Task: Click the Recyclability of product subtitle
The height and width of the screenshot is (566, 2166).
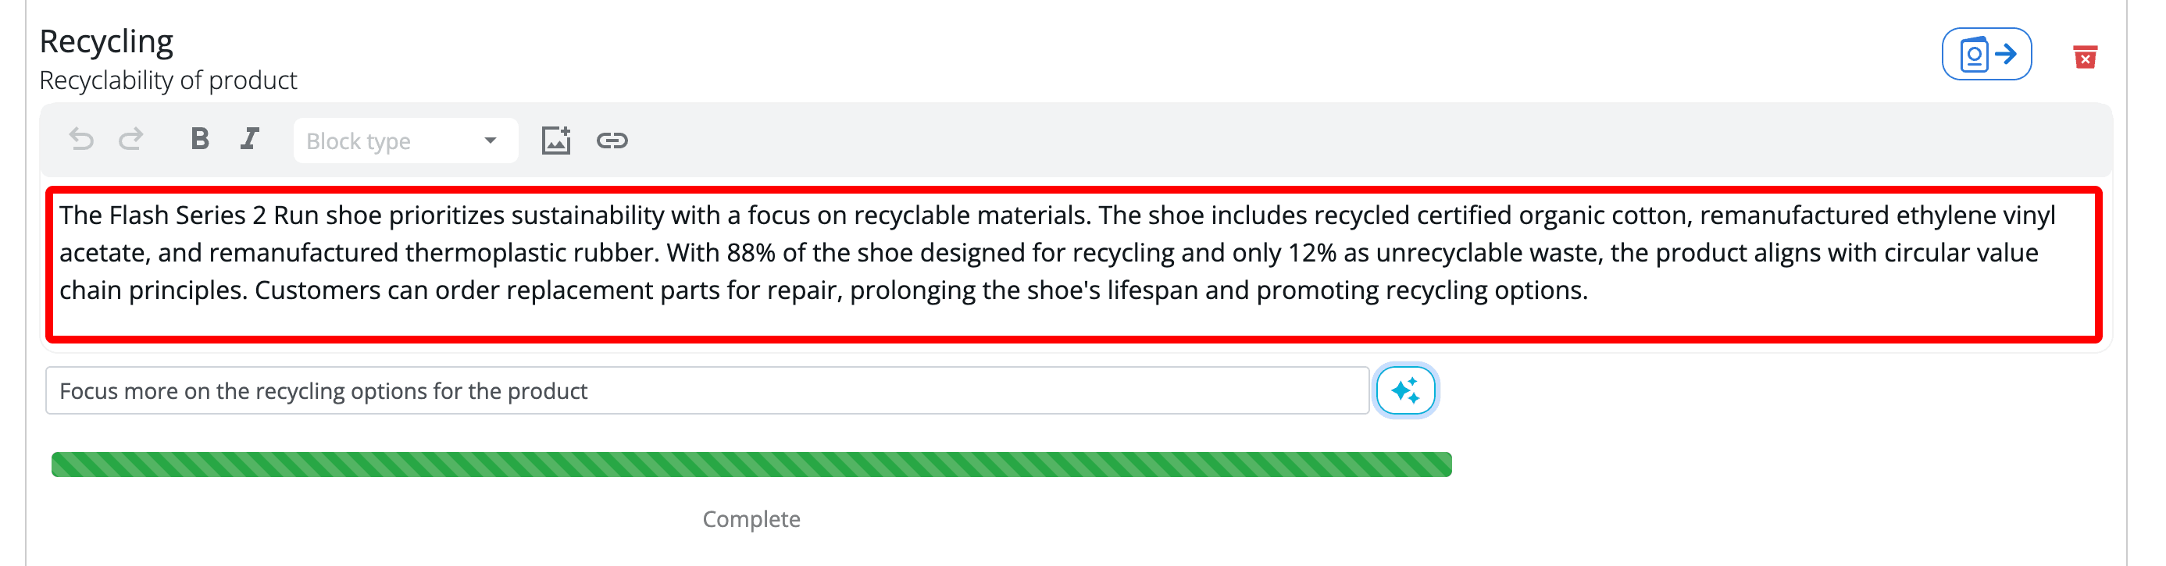Action: point(168,80)
